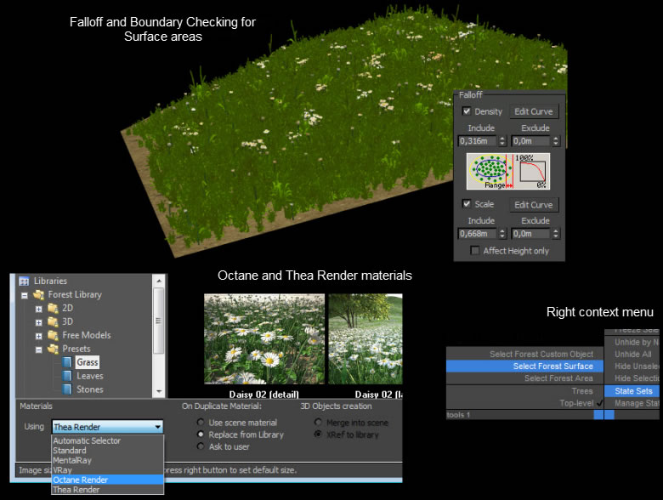
Task: Click the Libraries root icon
Action: click(24, 281)
